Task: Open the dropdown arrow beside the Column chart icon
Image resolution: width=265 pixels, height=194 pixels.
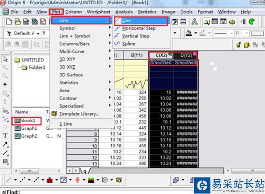Action: (57, 180)
